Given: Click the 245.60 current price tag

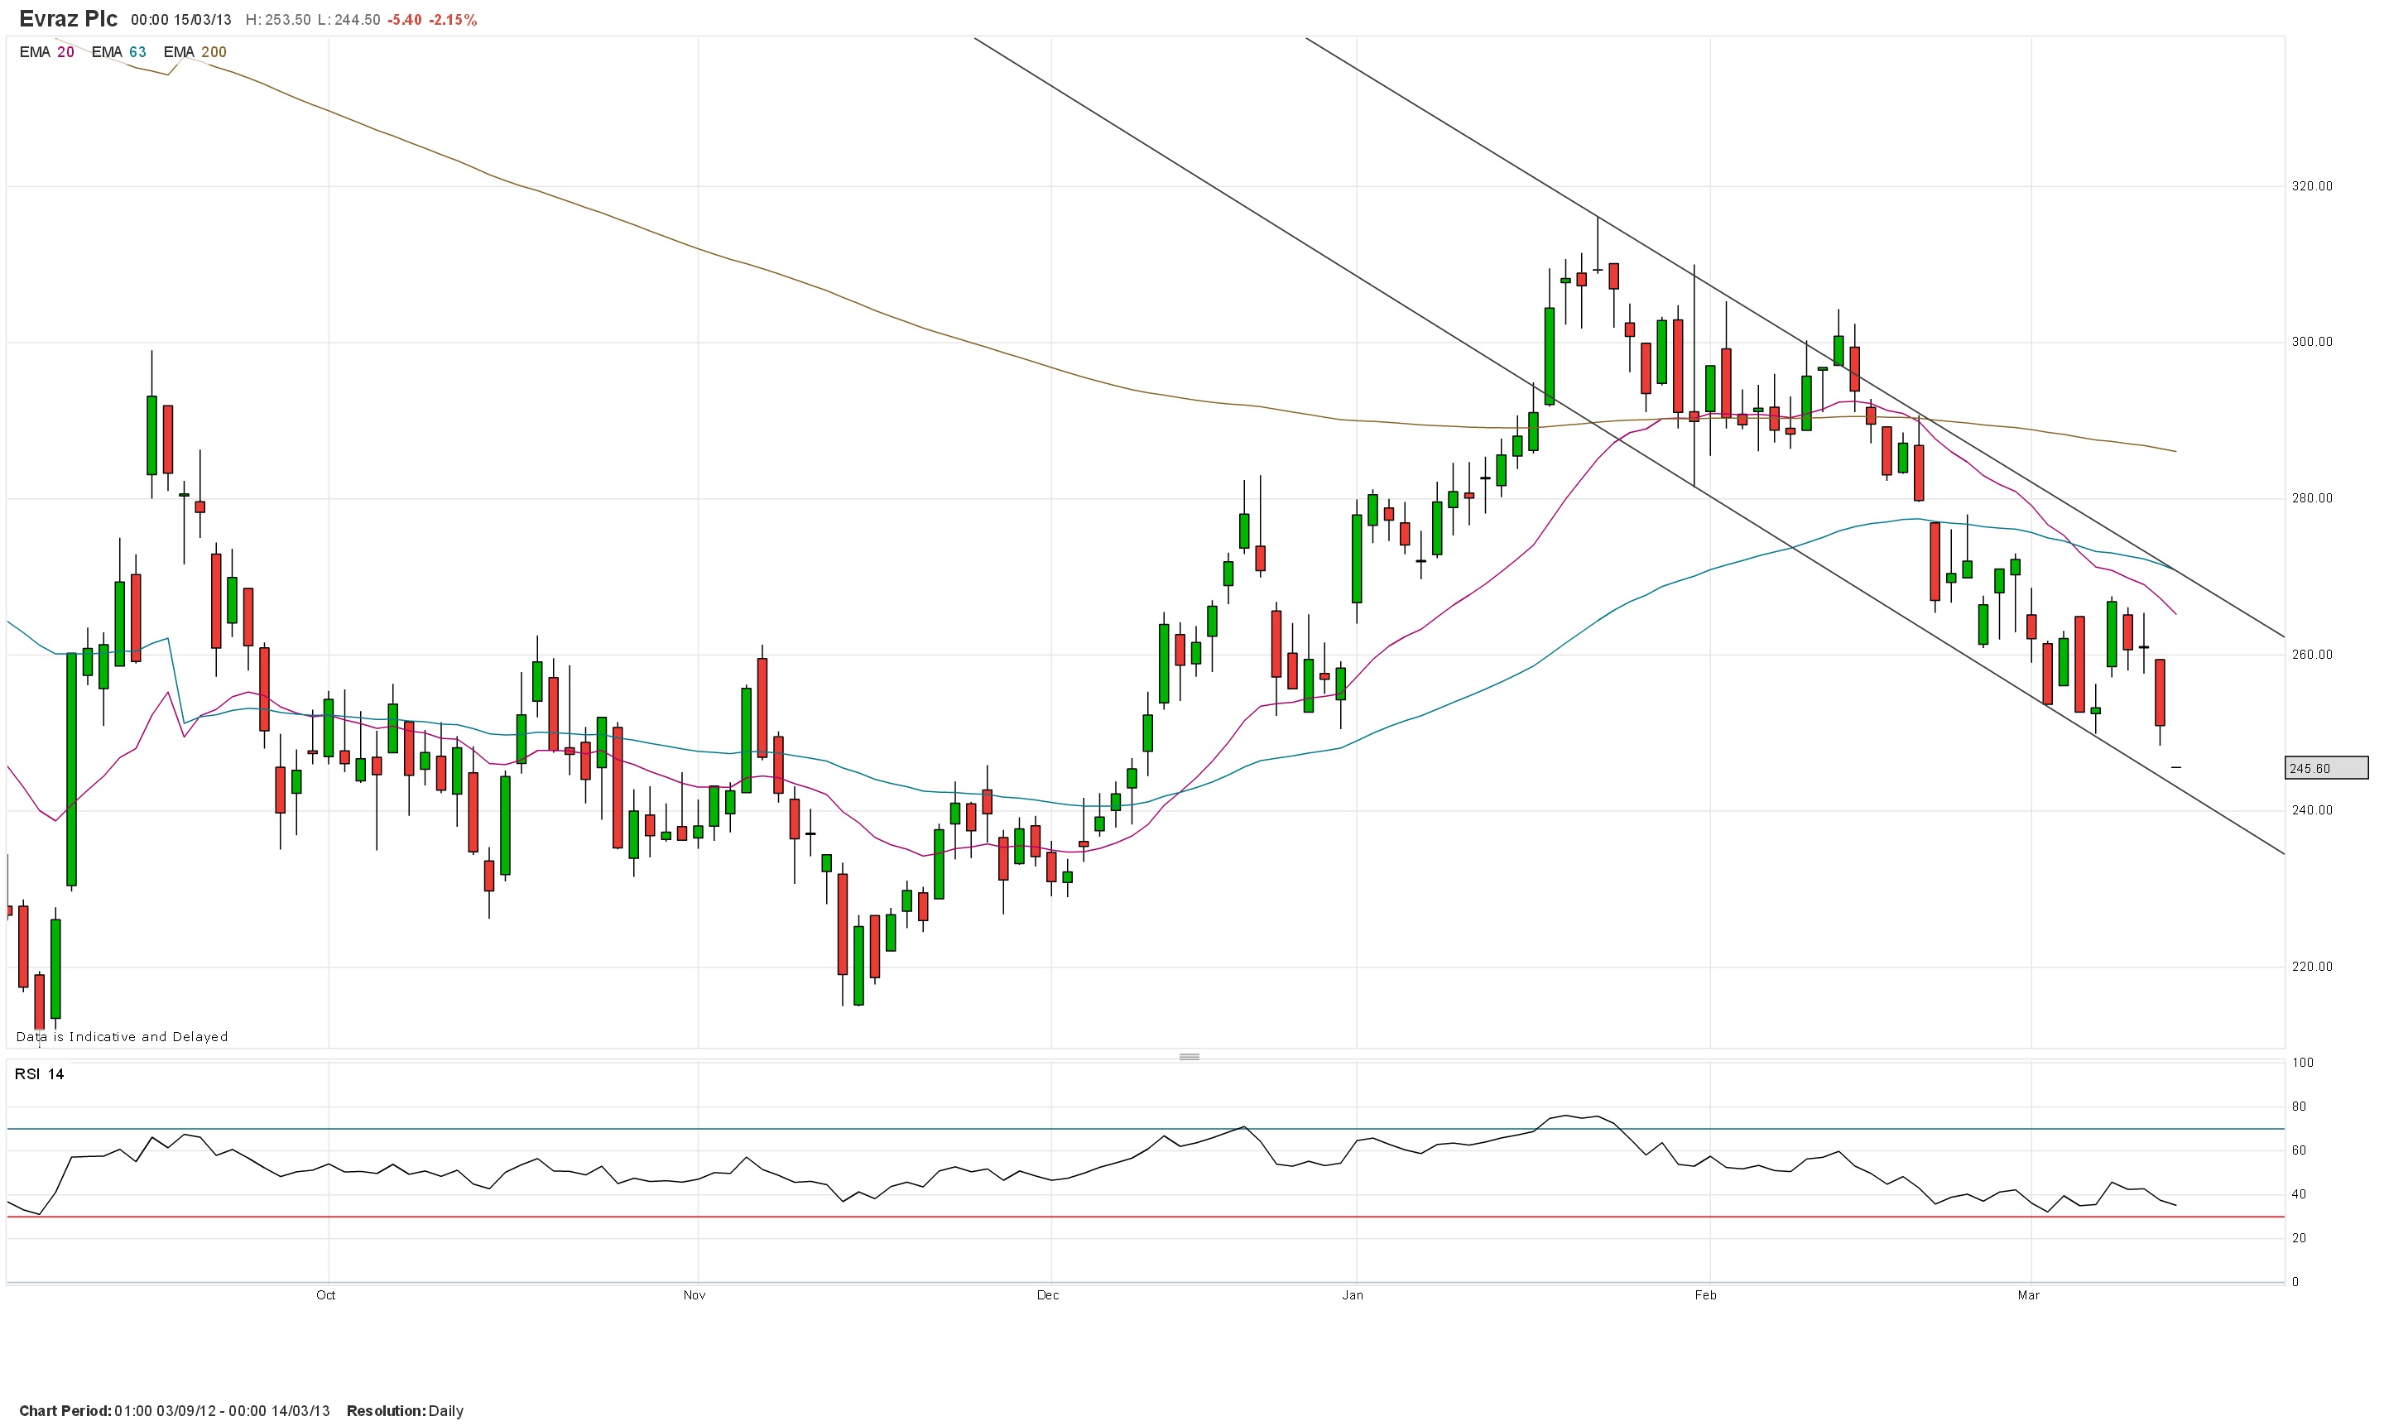Looking at the screenshot, I should click(2325, 768).
